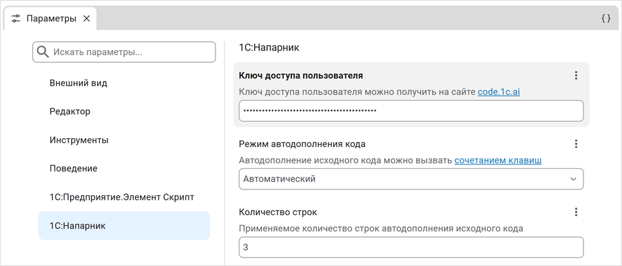Click the Количество строк field with value 3
The image size is (622, 266).
click(x=411, y=247)
